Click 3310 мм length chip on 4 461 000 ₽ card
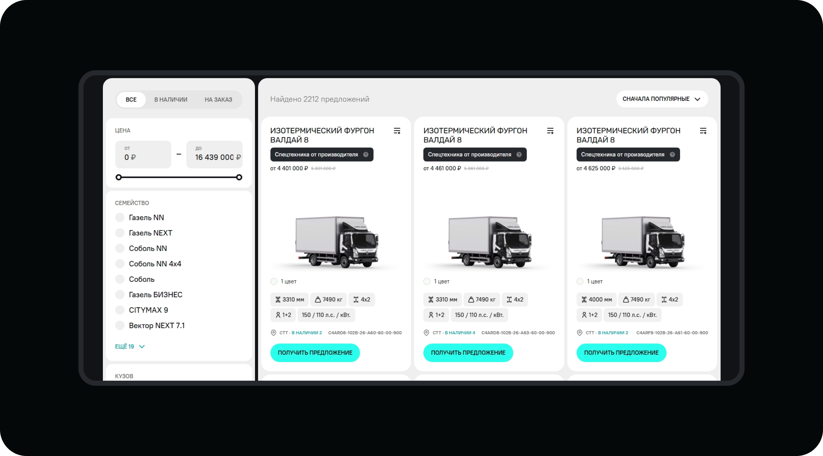 tap(442, 300)
